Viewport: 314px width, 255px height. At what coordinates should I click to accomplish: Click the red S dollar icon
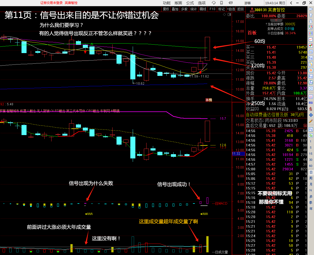311,109
